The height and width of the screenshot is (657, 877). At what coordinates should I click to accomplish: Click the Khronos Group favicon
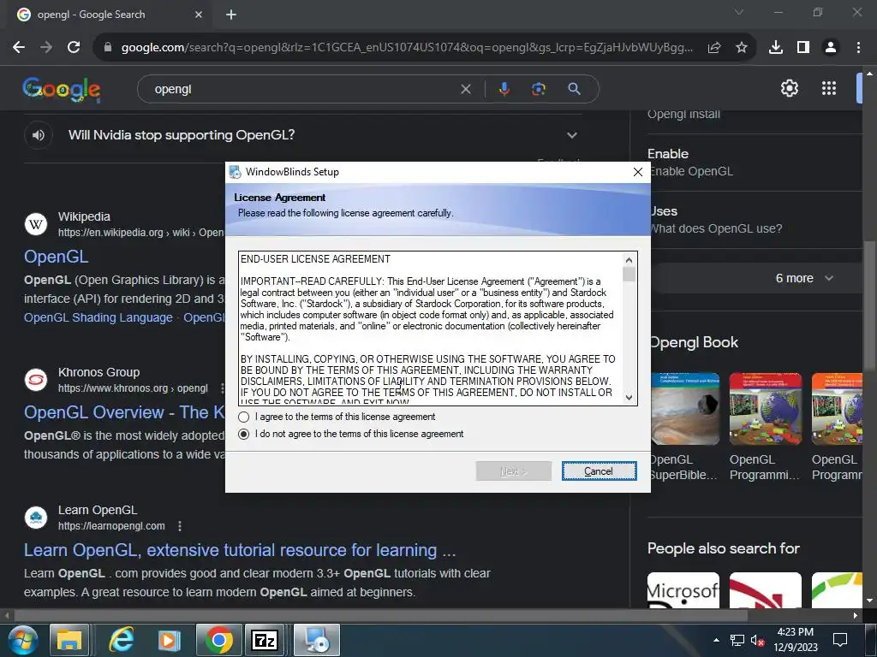click(x=36, y=380)
